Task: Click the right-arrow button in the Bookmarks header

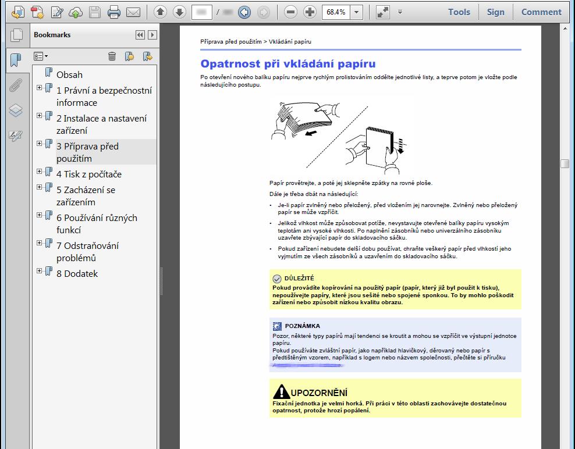Action: click(152, 35)
